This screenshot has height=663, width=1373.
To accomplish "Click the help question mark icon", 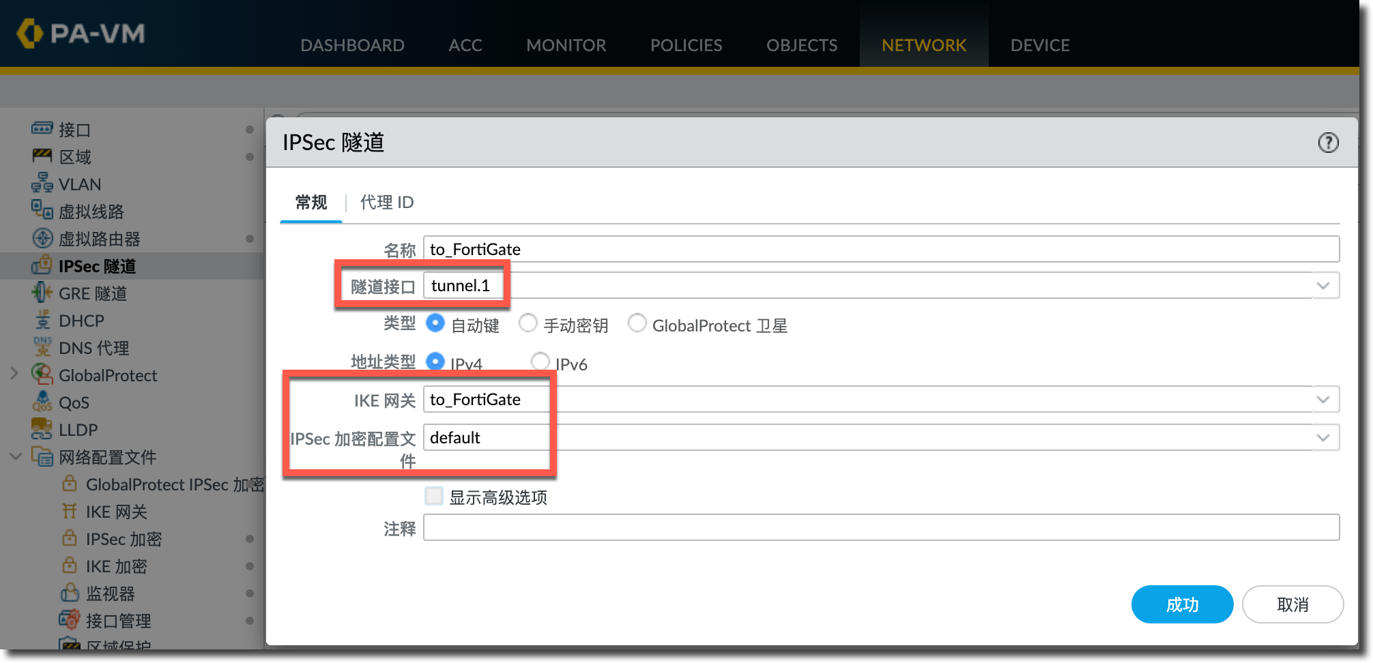I will (x=1327, y=143).
